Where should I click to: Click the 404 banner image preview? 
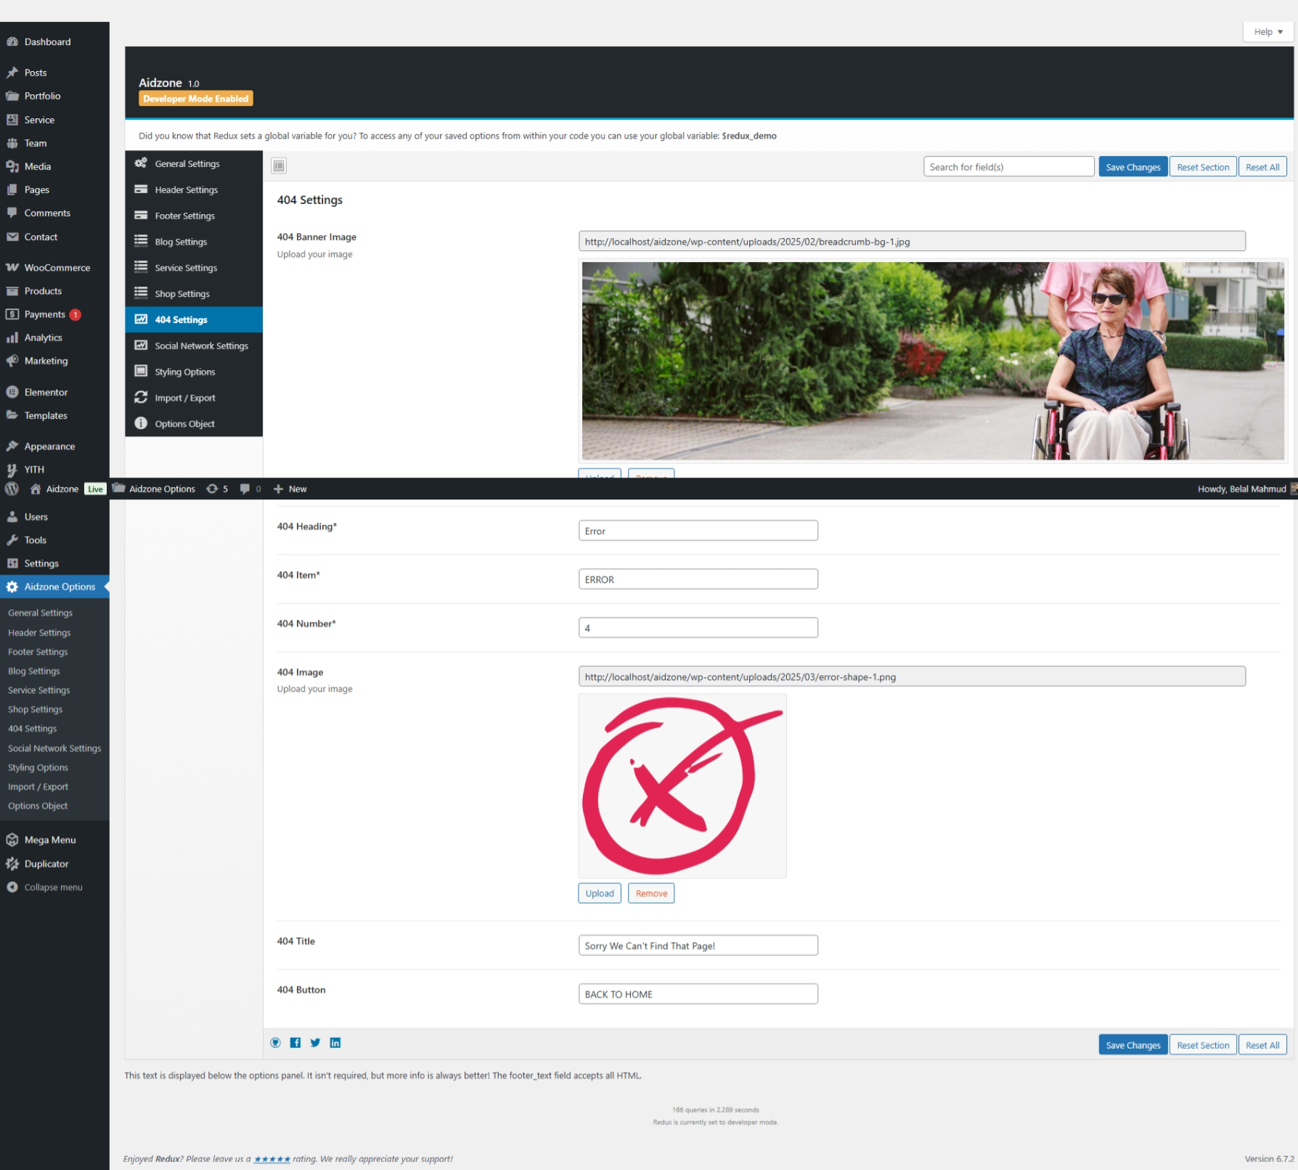tap(932, 361)
